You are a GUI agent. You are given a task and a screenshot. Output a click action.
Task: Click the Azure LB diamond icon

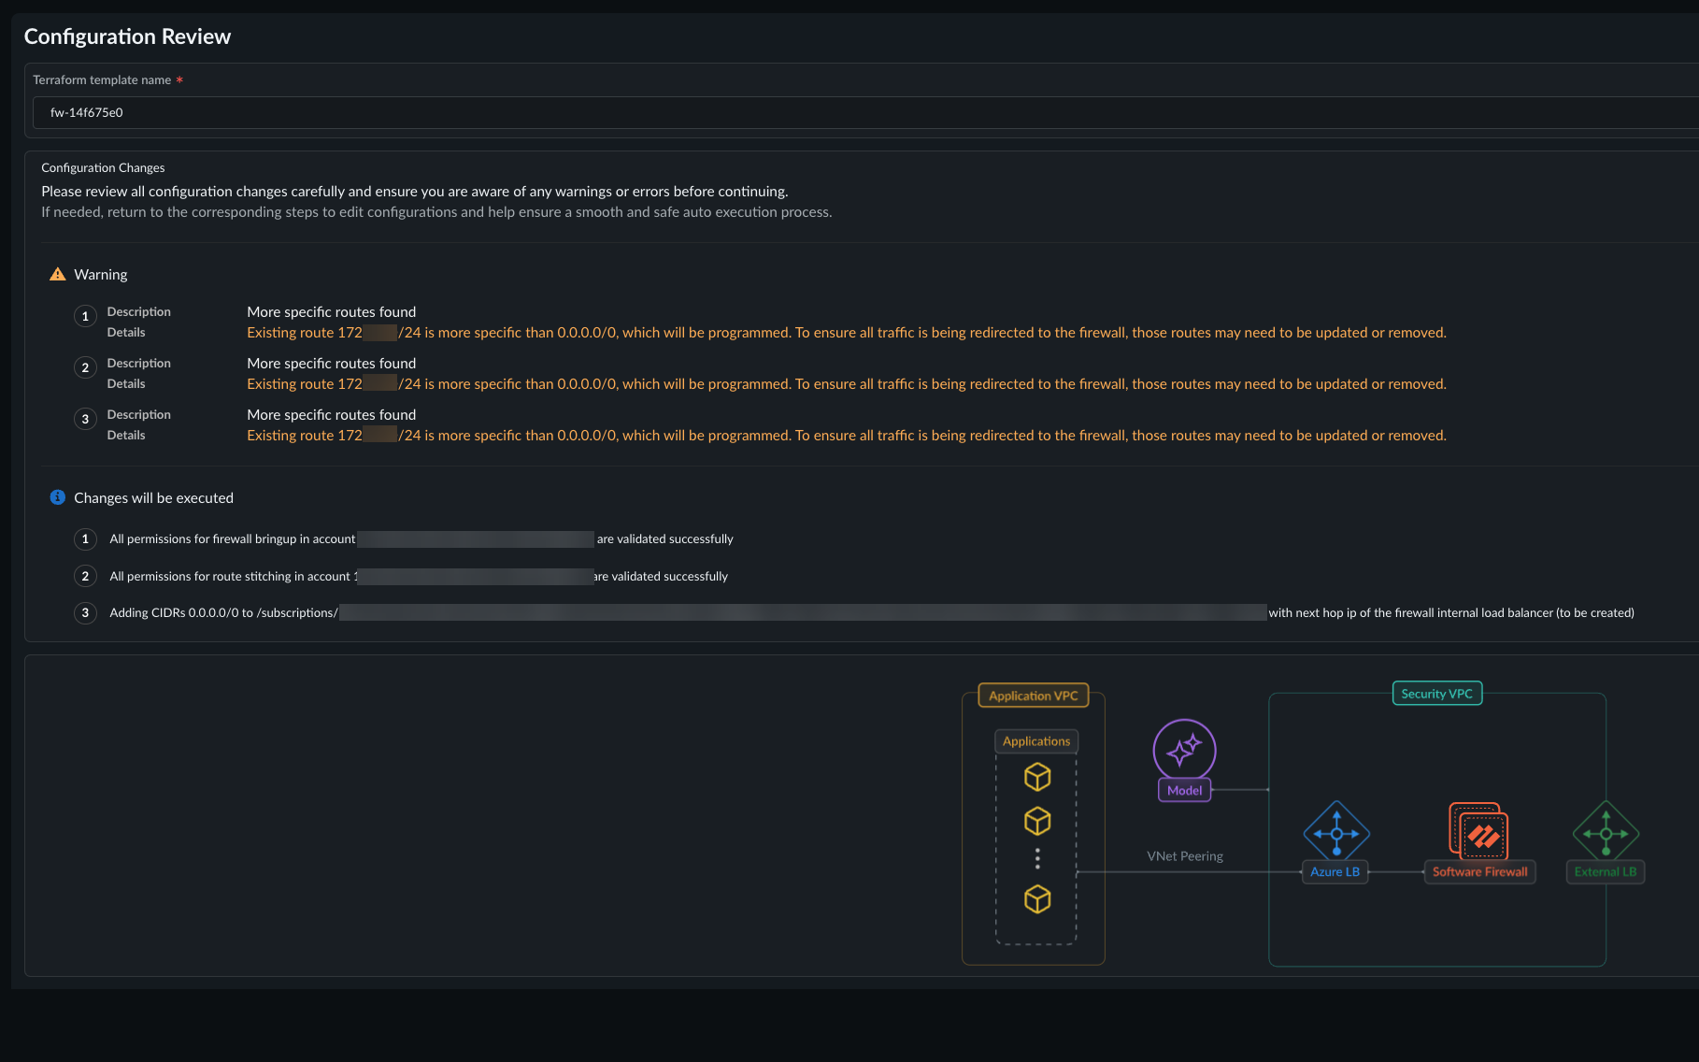pyautogui.click(x=1336, y=831)
